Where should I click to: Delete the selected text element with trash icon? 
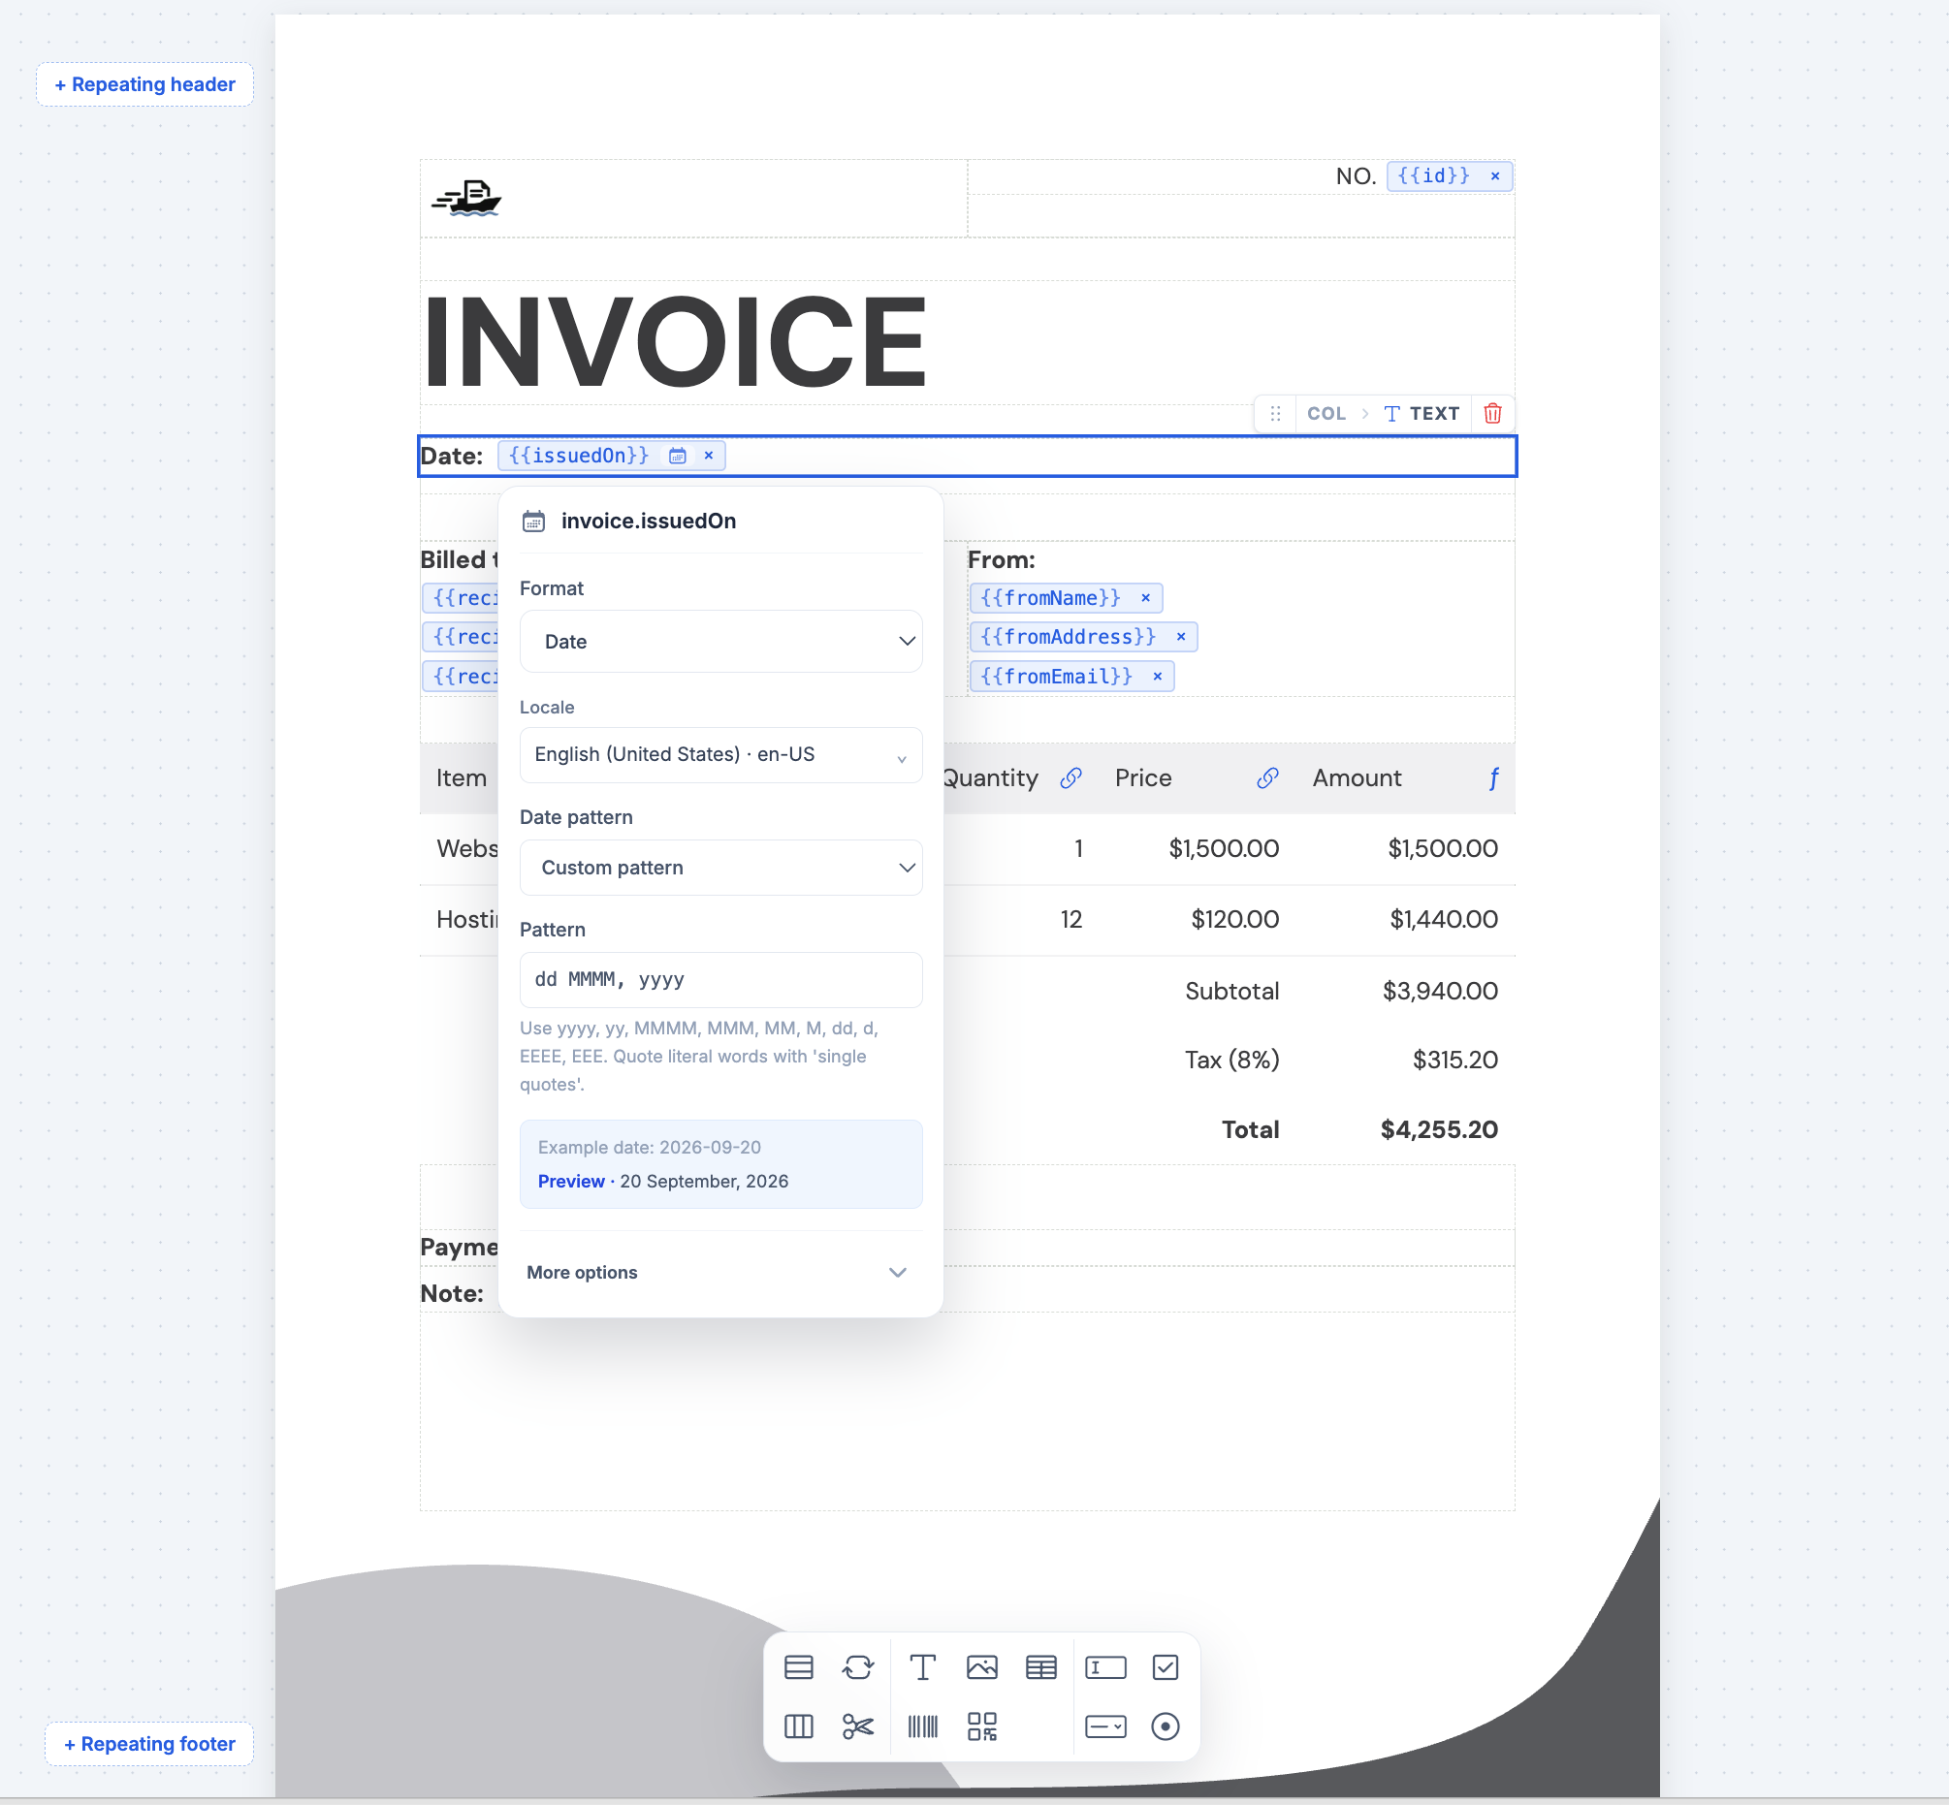(1492, 413)
